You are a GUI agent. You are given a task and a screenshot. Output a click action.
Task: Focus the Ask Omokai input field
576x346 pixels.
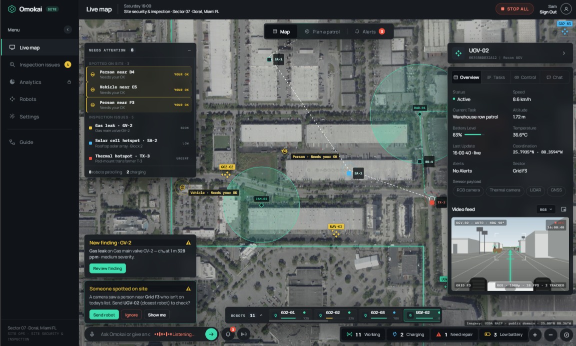125,334
